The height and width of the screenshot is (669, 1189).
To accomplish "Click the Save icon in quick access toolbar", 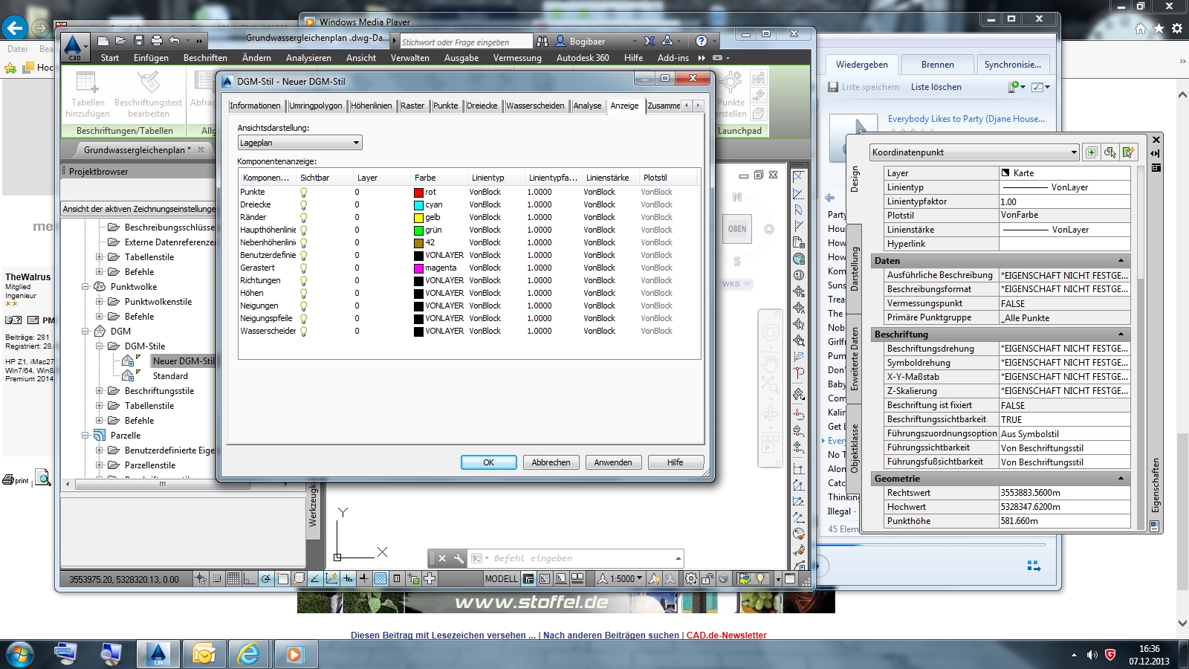I will point(139,41).
